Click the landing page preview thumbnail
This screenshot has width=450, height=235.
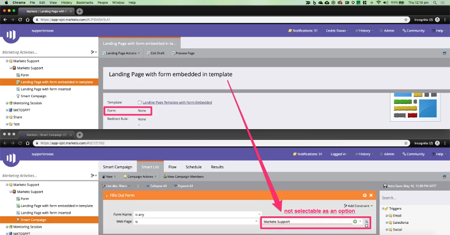[x=415, y=107]
